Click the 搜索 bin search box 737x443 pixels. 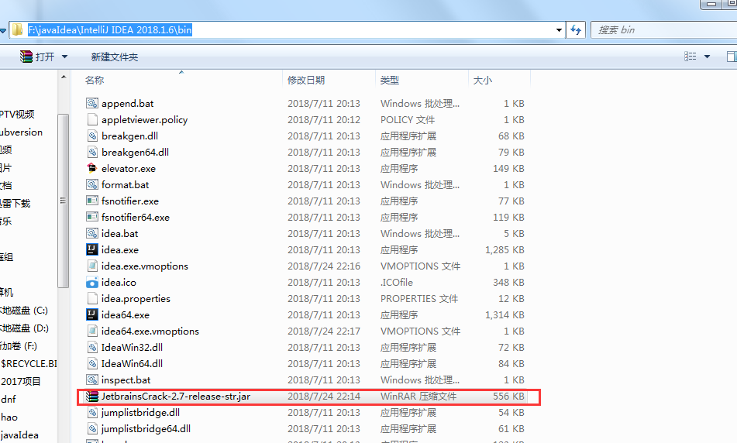point(663,30)
